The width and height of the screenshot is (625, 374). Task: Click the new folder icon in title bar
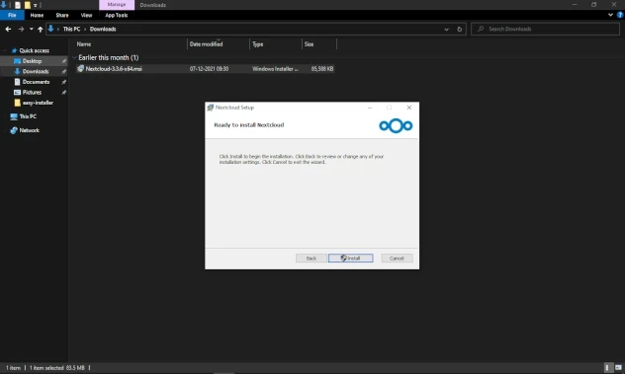coord(27,5)
